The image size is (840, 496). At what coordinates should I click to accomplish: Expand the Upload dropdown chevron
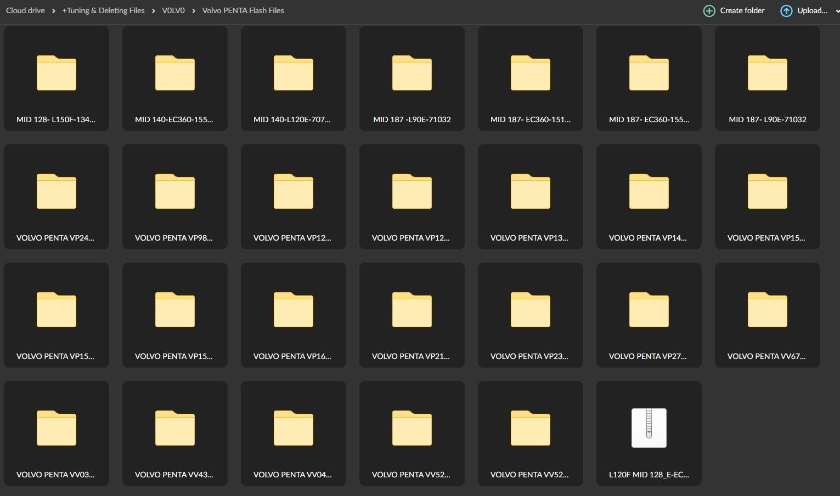tap(837, 11)
